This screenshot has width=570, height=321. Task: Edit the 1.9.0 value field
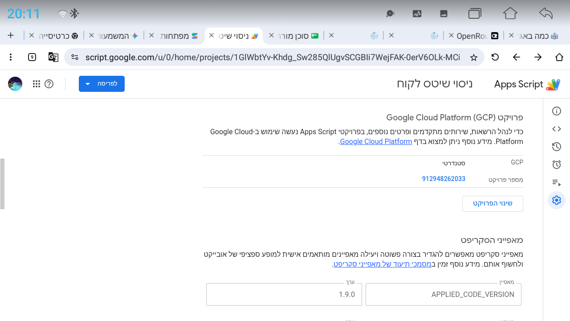tap(284, 294)
